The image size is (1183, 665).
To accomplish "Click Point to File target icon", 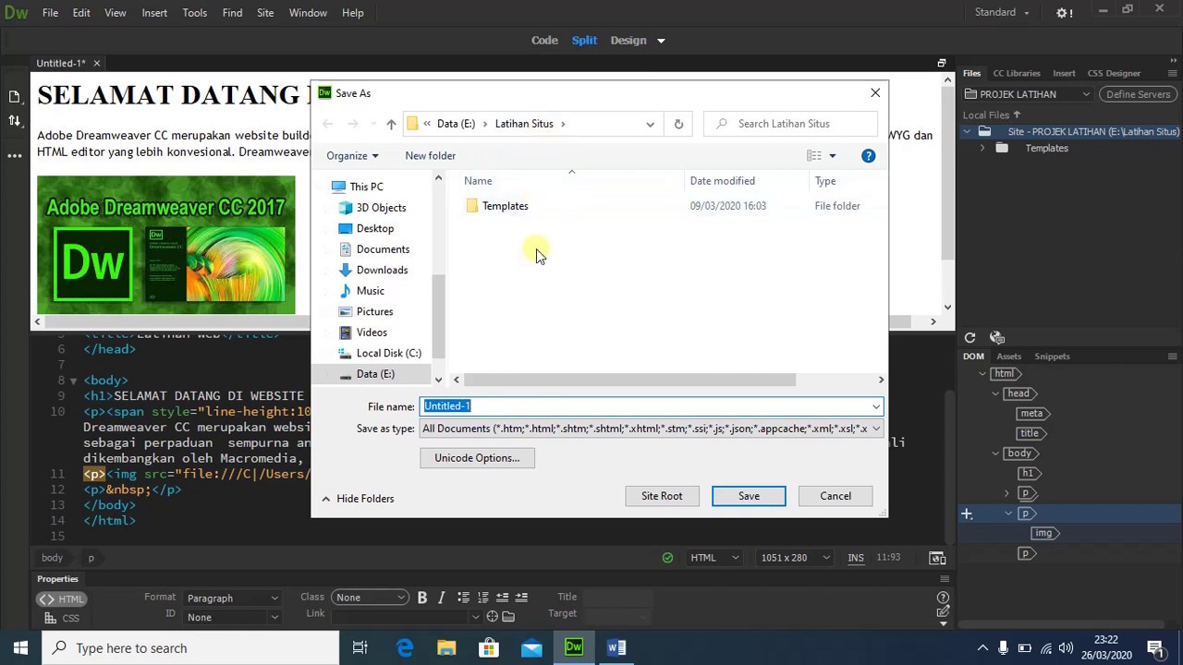I will 492,616.
